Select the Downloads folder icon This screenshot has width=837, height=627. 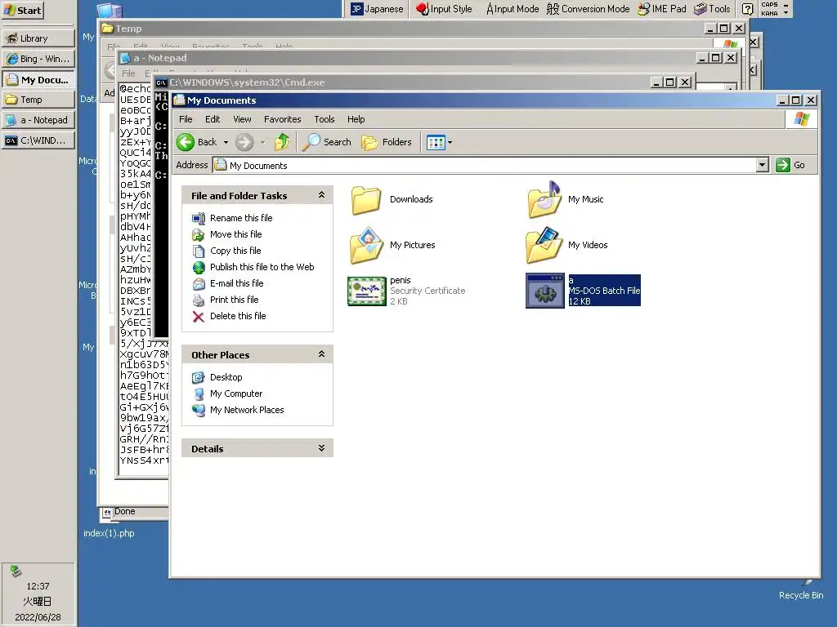365,200
